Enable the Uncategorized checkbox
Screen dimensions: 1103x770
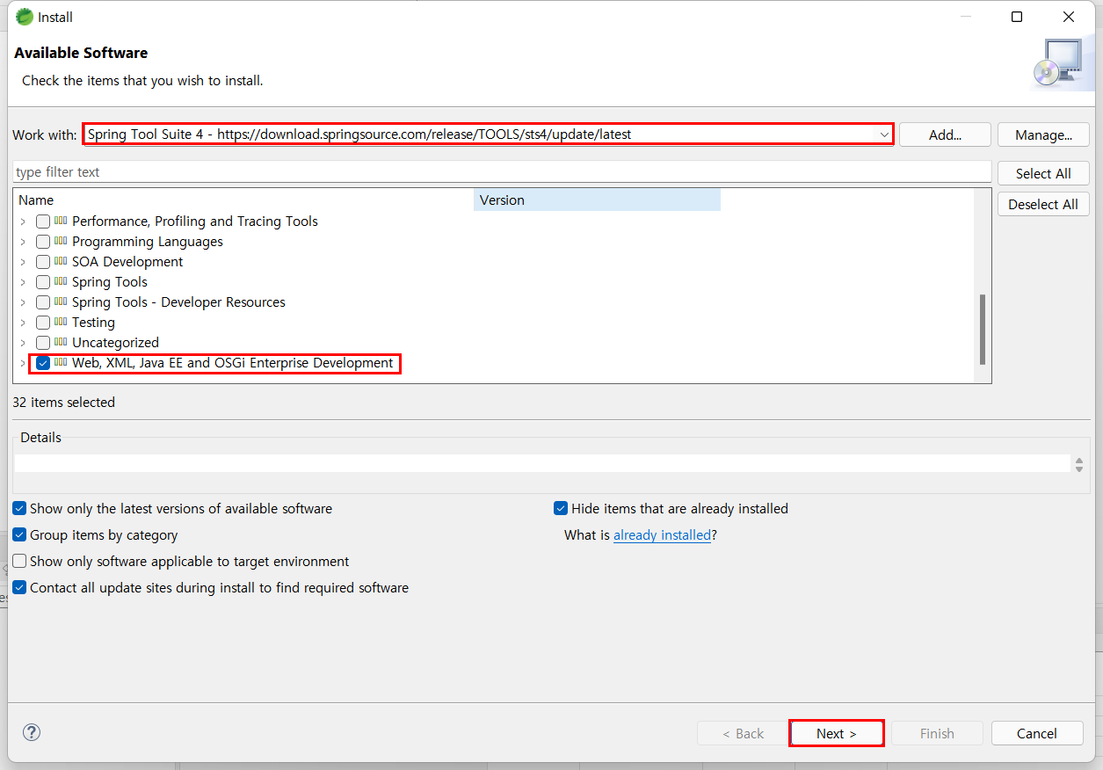point(43,343)
